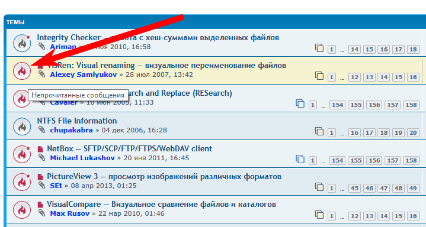Viewport: 426px width, 227px height.
Task: Click the paperclip icon beside SEt
Action: pos(42,185)
